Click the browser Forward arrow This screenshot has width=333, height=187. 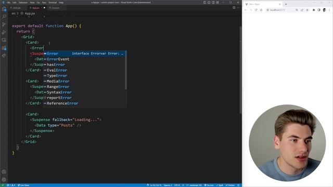click(x=251, y=10)
